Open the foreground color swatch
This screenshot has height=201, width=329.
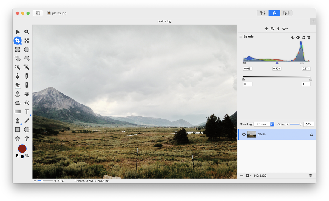click(x=22, y=149)
